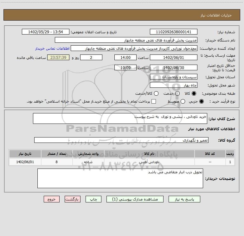Click the price validity date 1402/06/30 field

174,67
